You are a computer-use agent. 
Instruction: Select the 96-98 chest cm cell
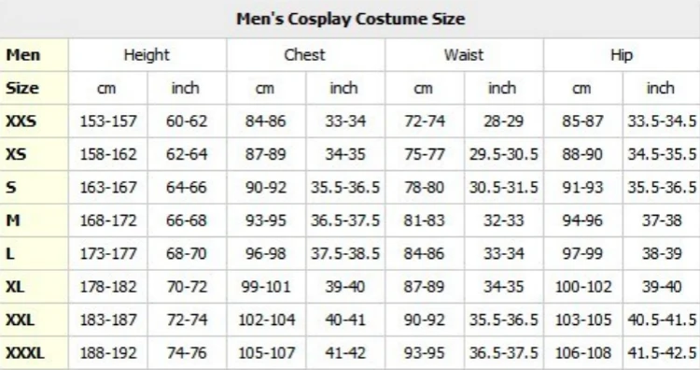click(x=266, y=253)
